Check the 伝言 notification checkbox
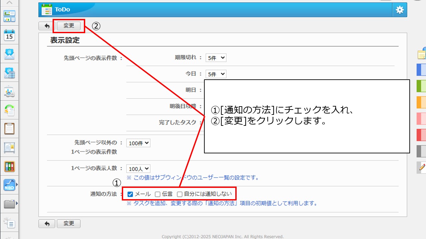 pos(158,194)
